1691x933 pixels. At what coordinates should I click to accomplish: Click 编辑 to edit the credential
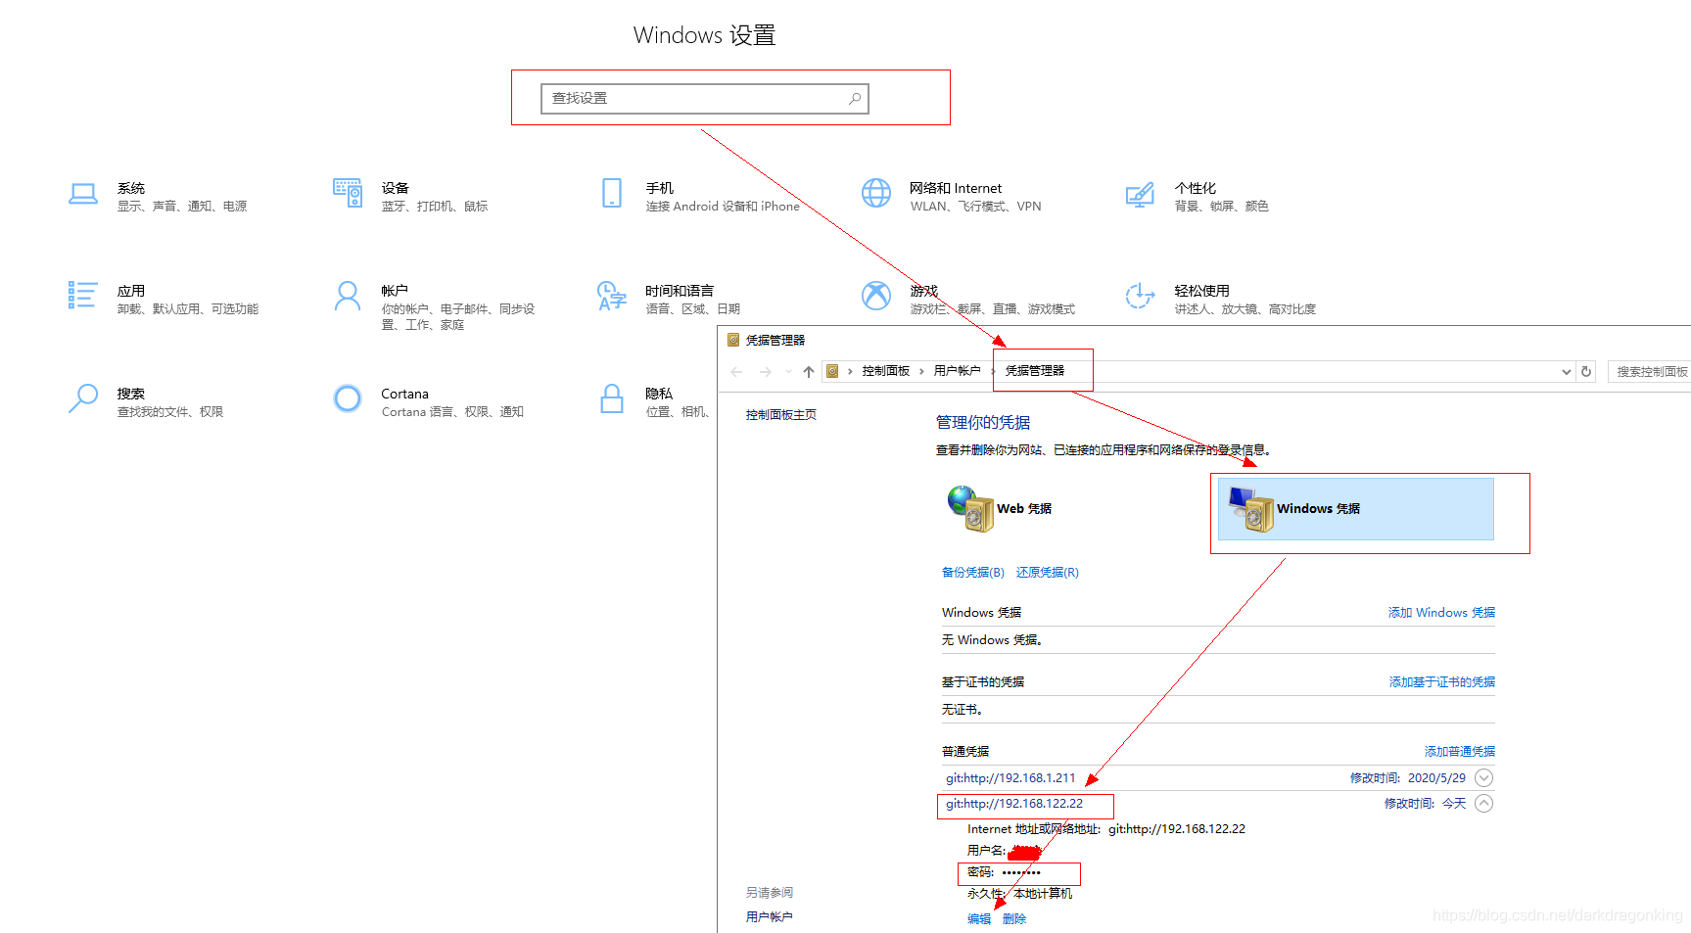[x=979, y=919]
